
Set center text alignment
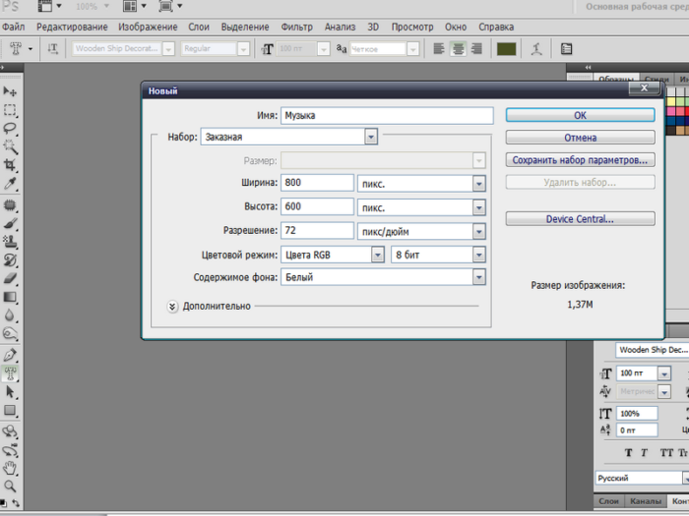point(458,49)
